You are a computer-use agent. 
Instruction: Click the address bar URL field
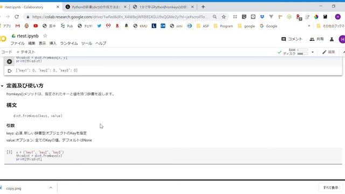[120, 17]
